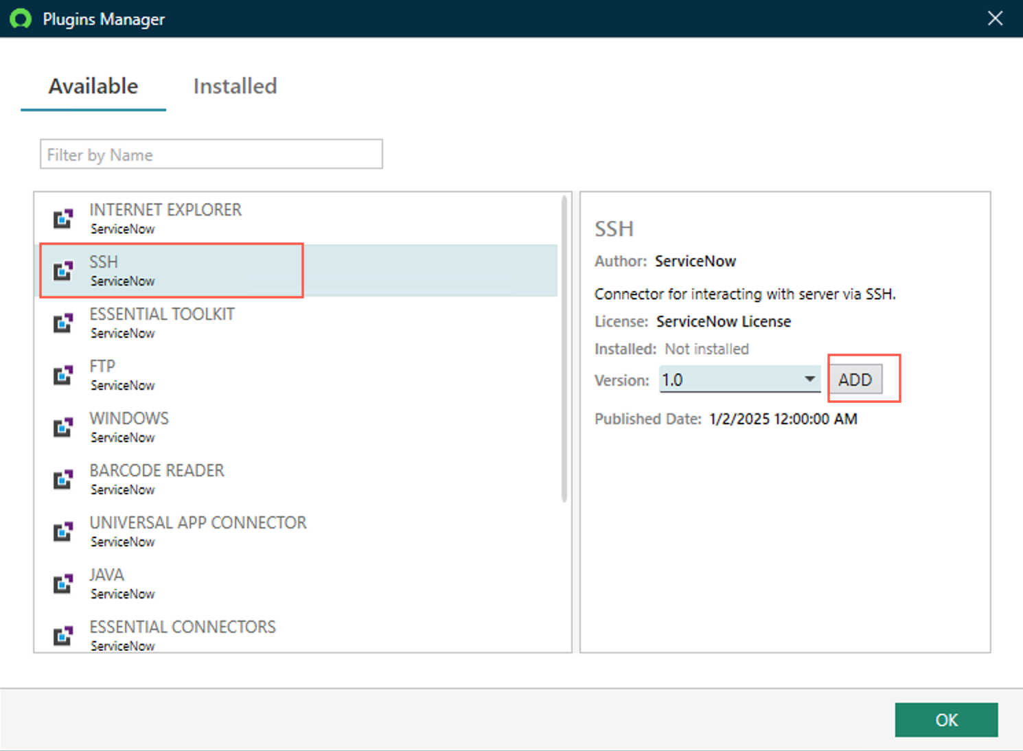Click the SSH plugin icon

click(x=63, y=271)
